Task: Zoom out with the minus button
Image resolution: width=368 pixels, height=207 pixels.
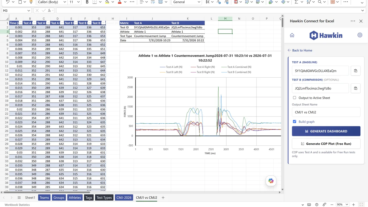Action: click(331, 205)
